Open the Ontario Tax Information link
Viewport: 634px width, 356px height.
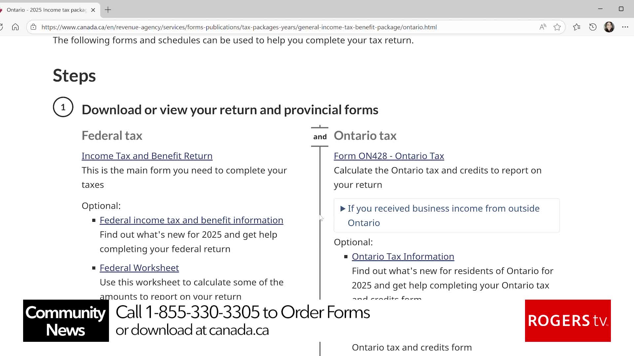pos(403,256)
